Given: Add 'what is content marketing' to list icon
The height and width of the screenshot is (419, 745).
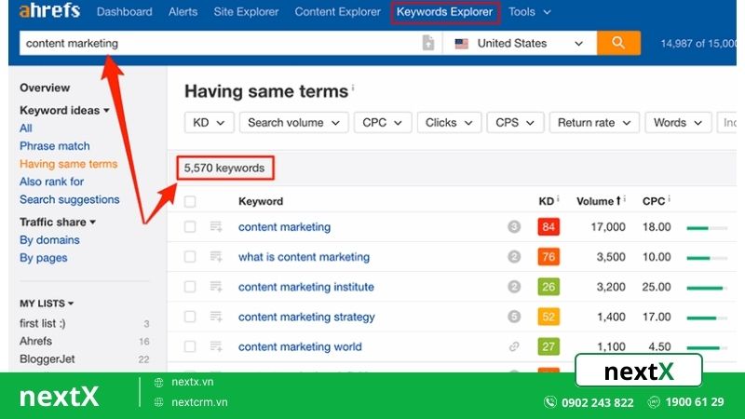Looking at the screenshot, I should tap(216, 257).
